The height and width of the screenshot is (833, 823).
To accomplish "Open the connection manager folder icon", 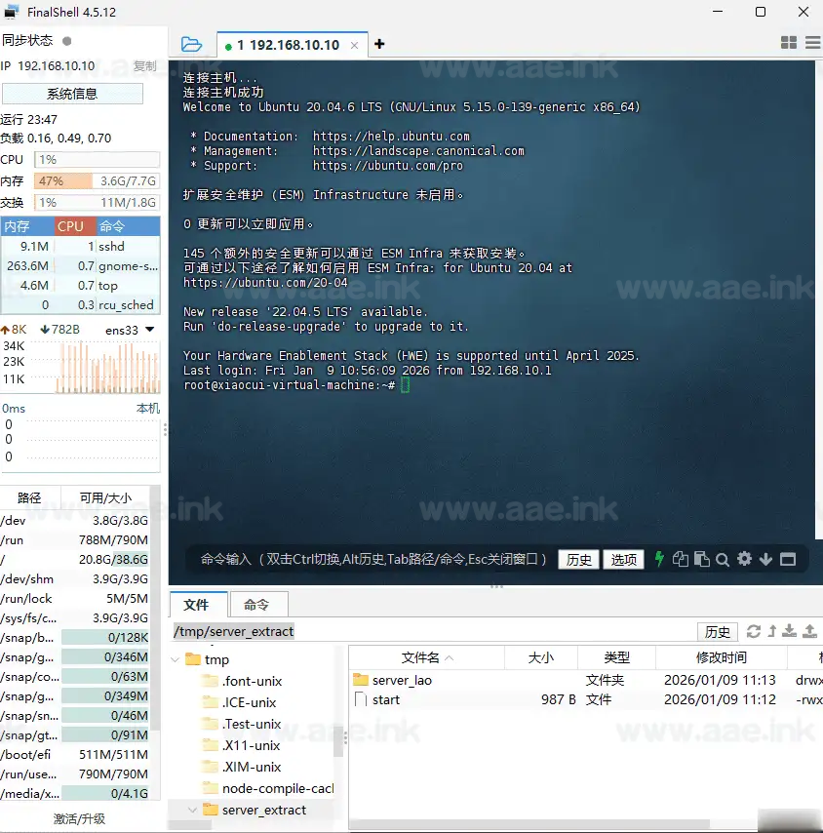I will click(x=192, y=44).
